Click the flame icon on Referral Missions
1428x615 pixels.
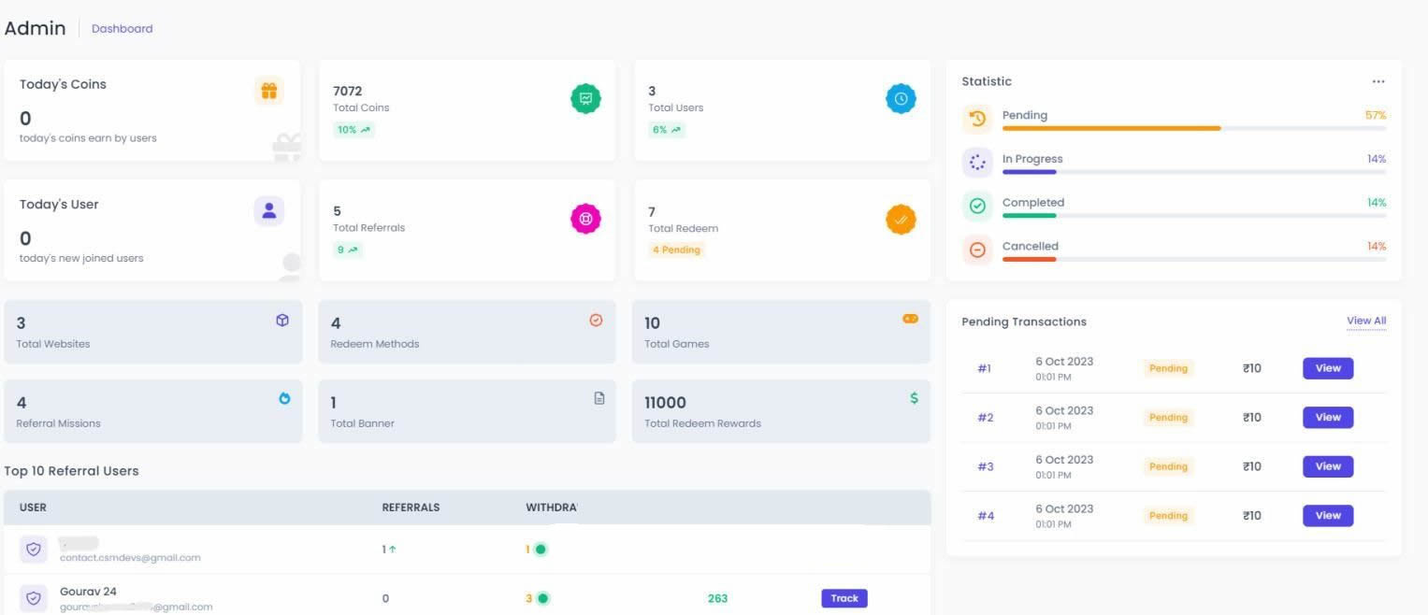(x=284, y=398)
